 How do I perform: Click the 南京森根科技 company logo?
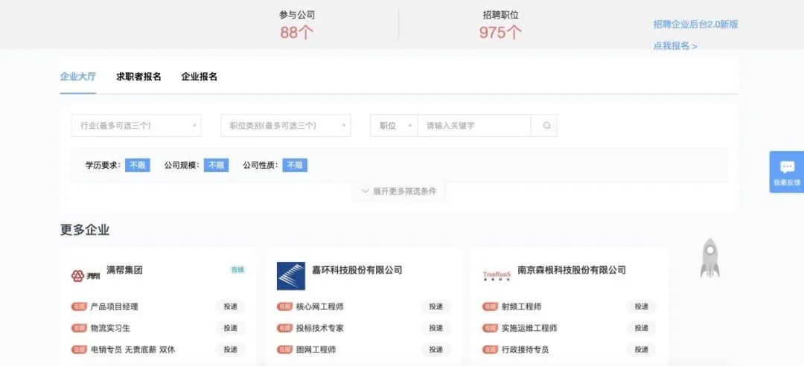pos(497,276)
